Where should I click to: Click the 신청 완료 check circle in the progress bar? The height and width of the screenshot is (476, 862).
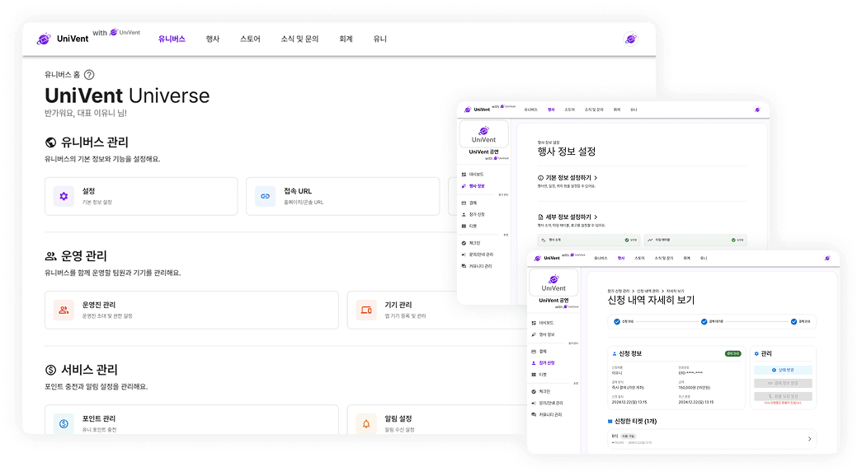point(615,322)
